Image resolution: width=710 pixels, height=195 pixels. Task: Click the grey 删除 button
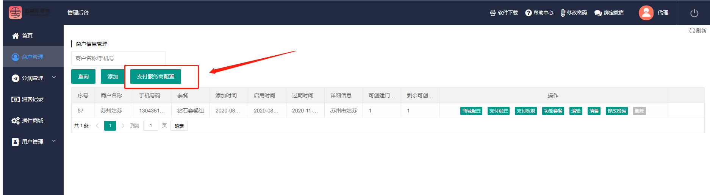pos(640,111)
